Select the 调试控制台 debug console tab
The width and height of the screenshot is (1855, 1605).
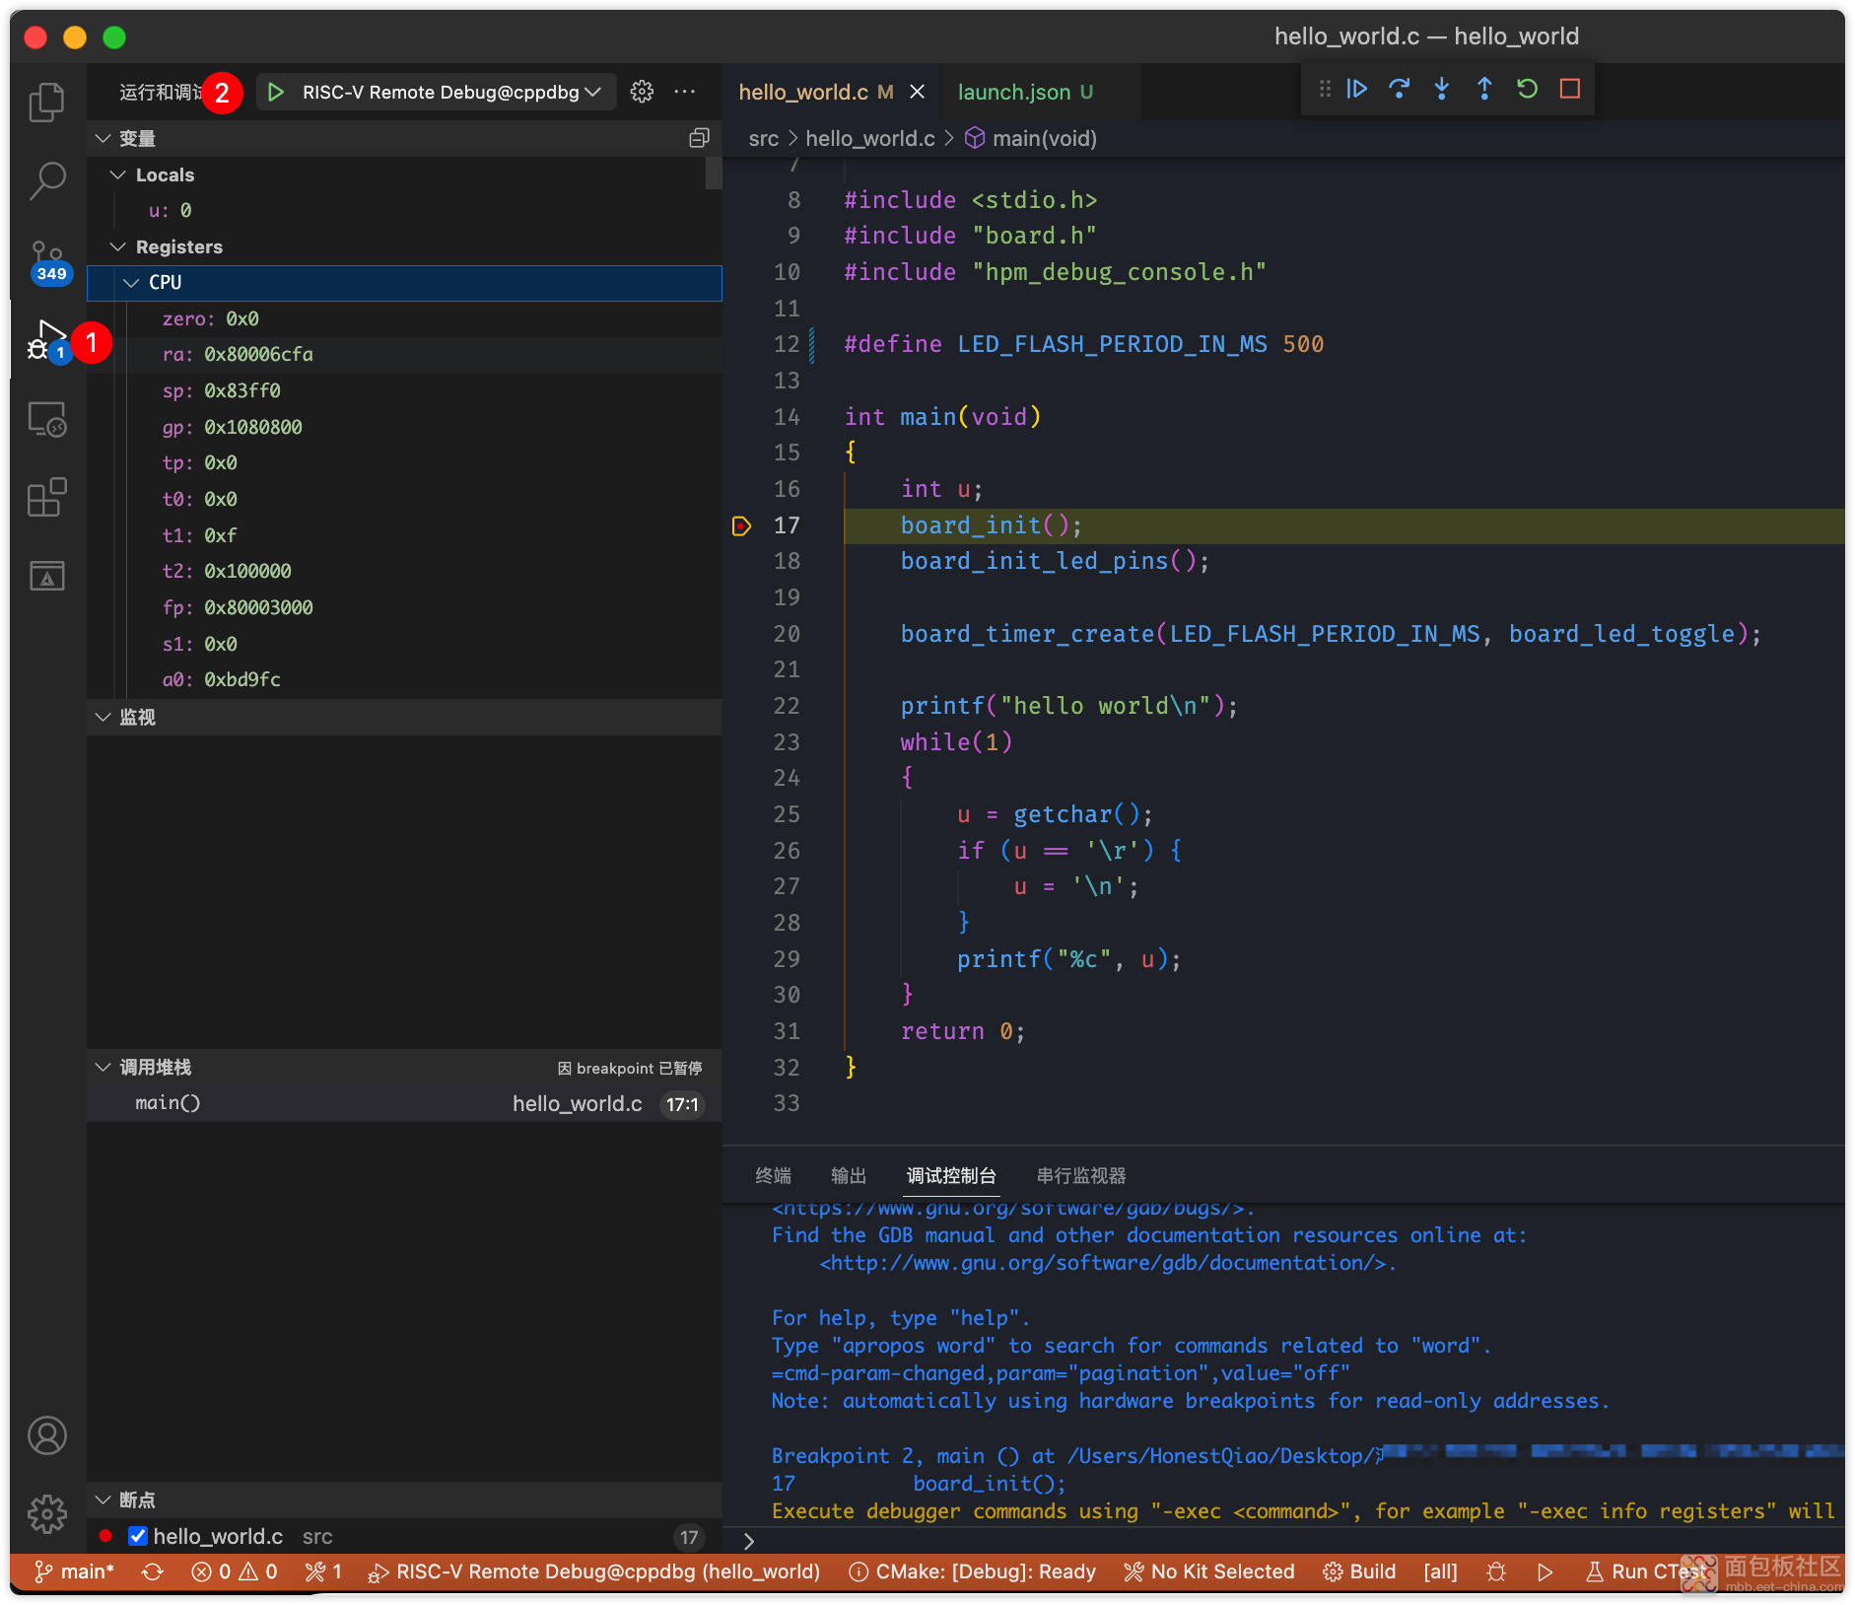(x=951, y=1175)
